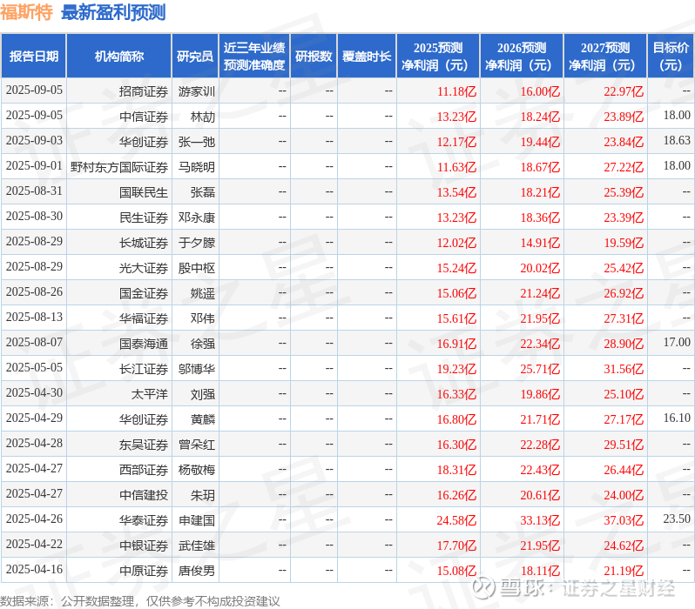Screen dimensions: 695x609
Task: Click researcher name 唐俊男
Action: click(197, 572)
